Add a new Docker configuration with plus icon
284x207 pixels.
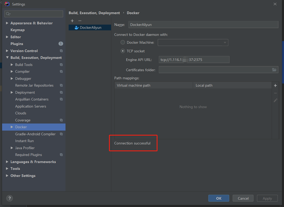(72, 21)
